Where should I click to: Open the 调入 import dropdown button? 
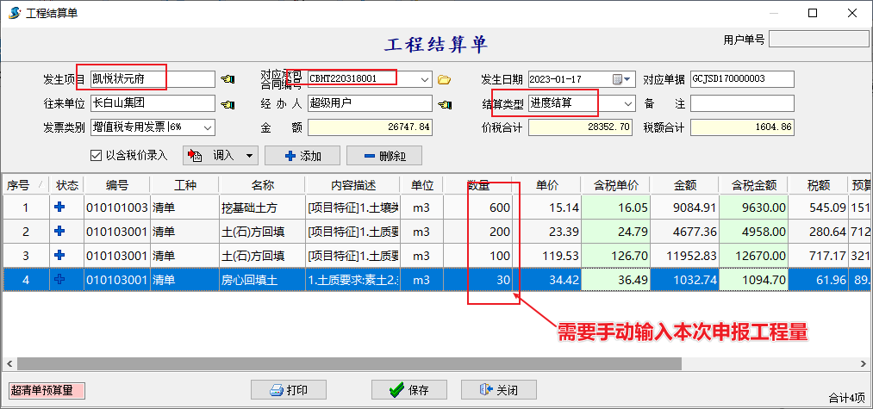[x=221, y=156]
